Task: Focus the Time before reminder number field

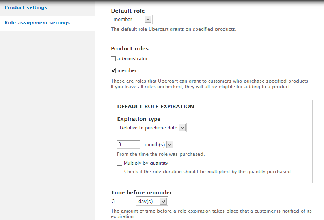Action: click(122, 202)
